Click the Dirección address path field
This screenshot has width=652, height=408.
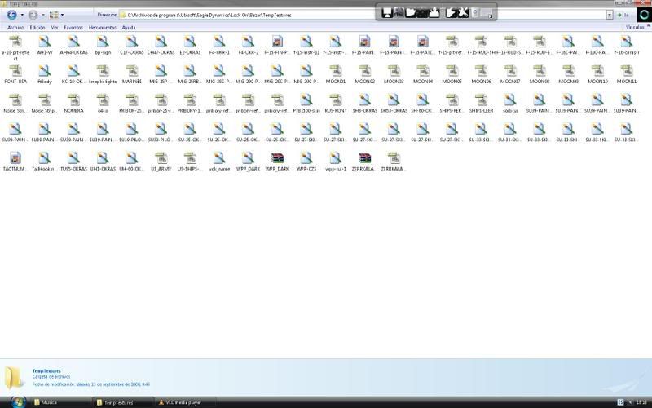(362, 15)
